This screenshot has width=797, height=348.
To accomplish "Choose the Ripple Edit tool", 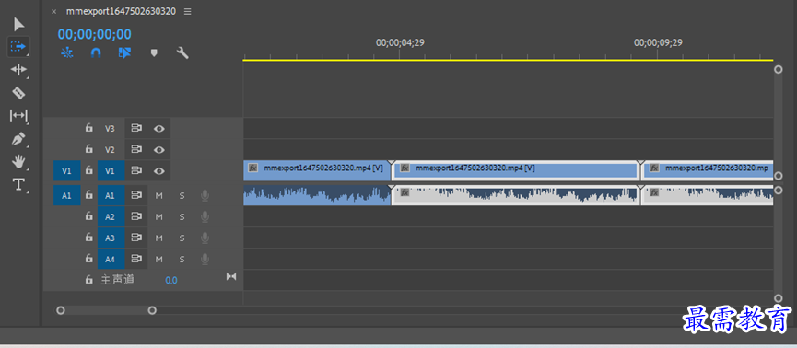I will coord(18,70).
